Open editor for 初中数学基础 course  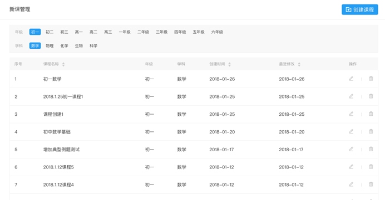351,131
